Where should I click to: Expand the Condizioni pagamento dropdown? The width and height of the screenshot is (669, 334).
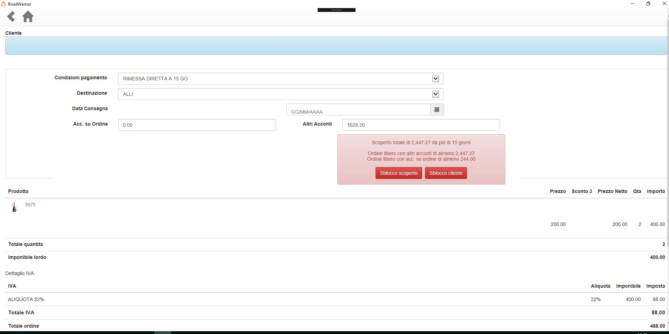(435, 79)
